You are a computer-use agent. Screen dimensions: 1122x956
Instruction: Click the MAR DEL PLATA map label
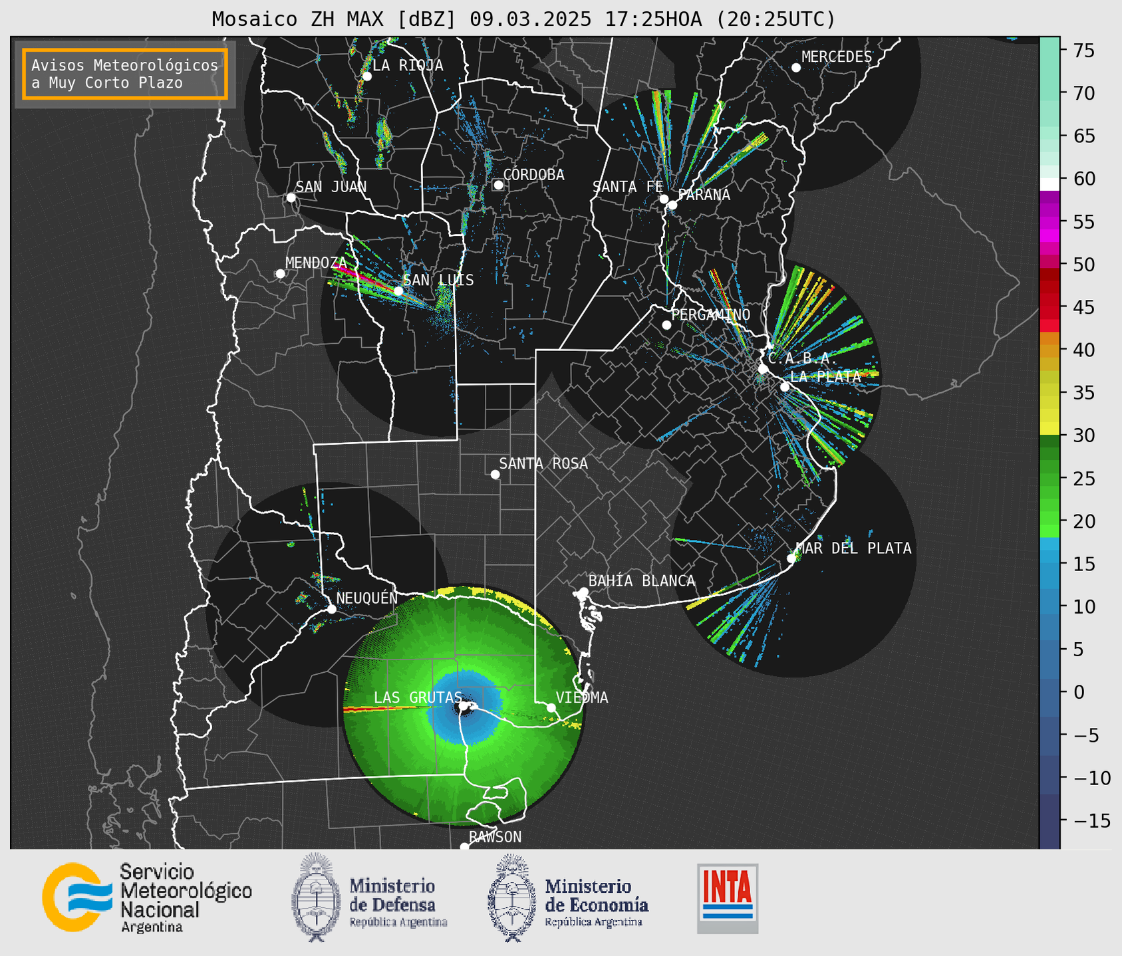tap(853, 548)
